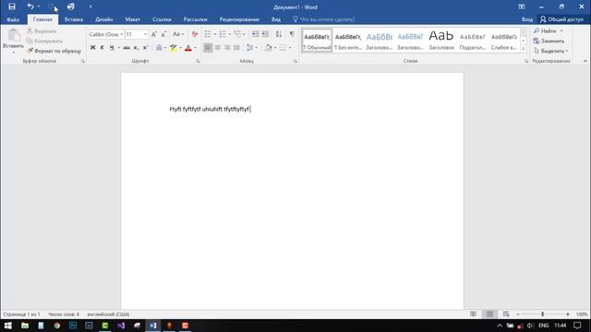
Task: Open line and paragraph spacing
Action: [x=251, y=47]
